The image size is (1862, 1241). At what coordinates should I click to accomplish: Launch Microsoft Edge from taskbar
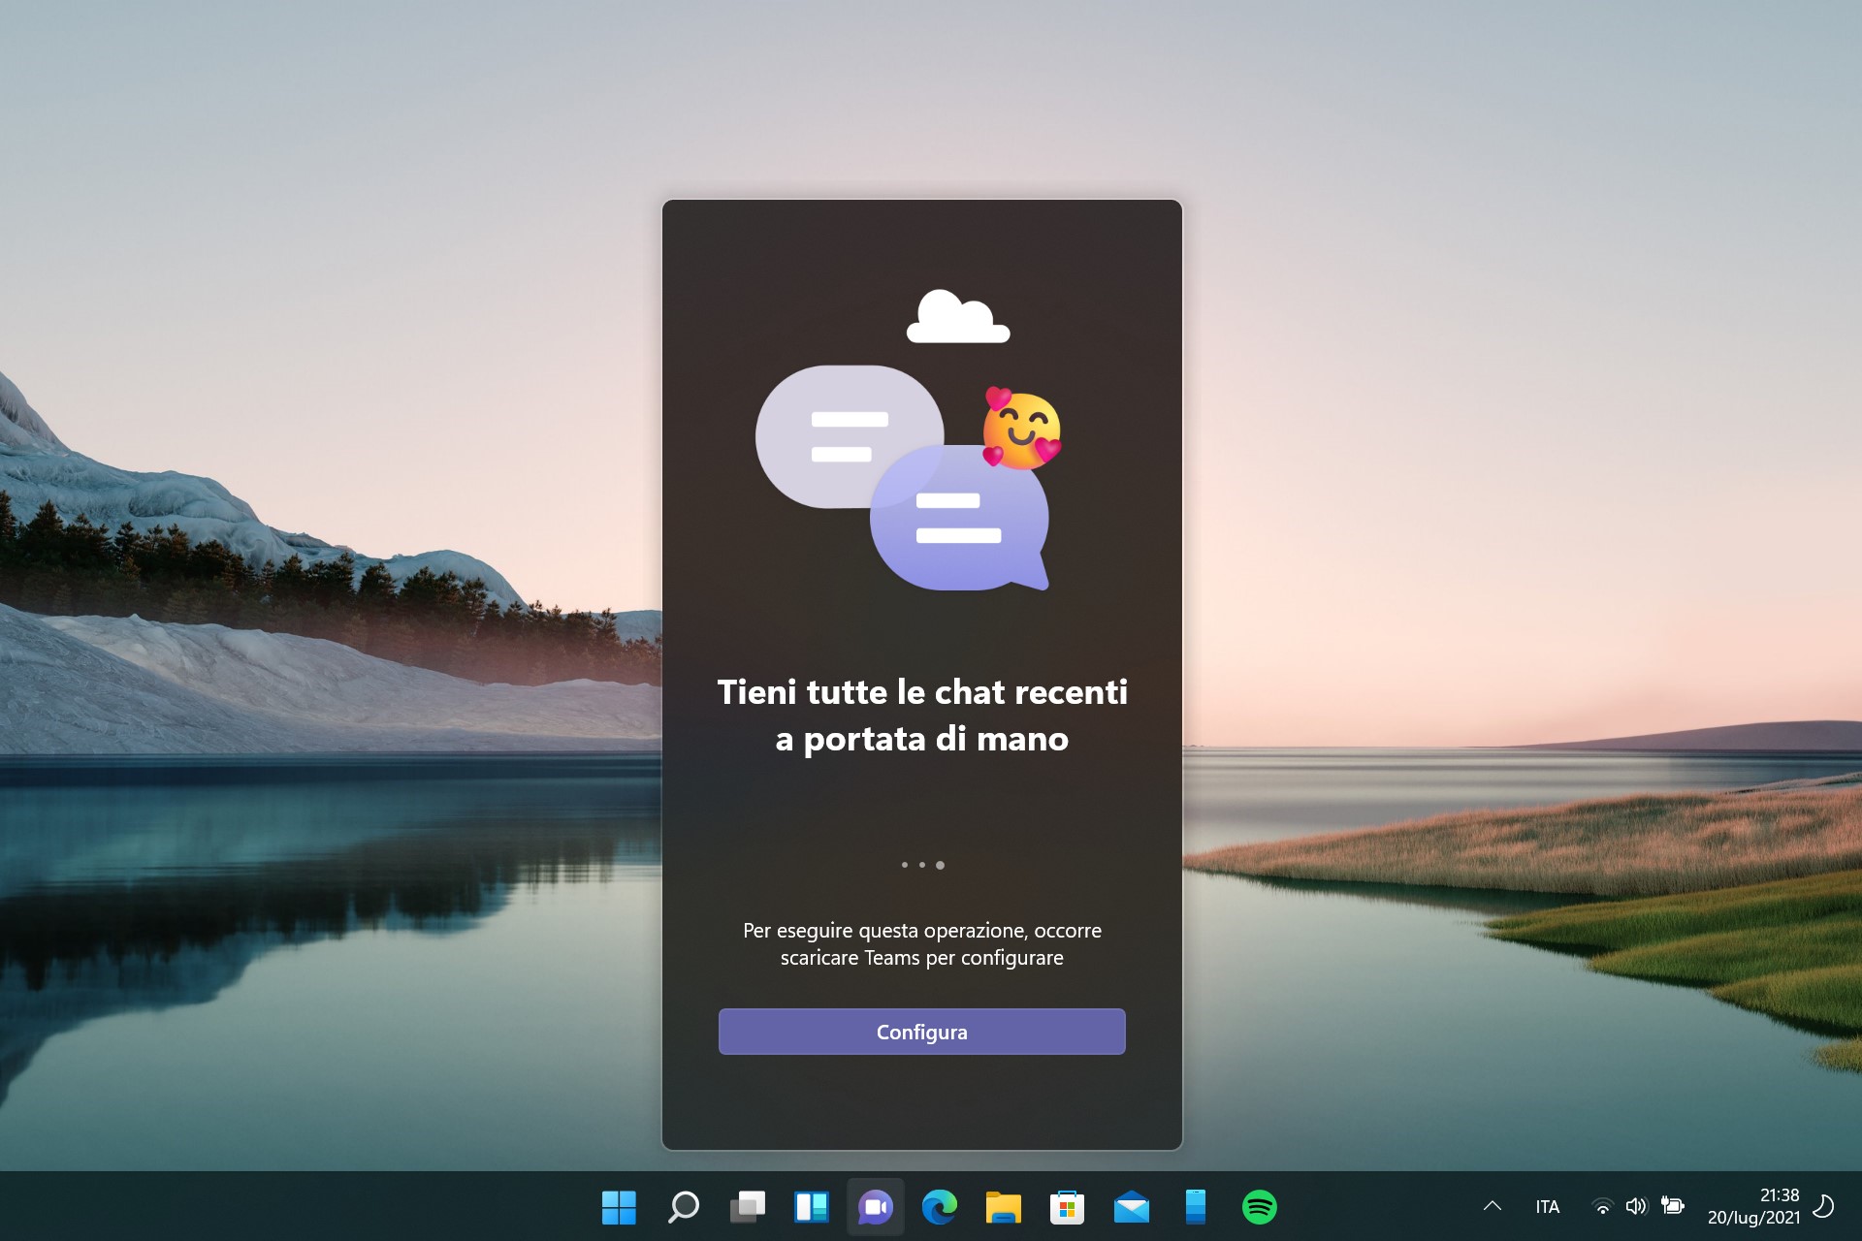pos(939,1207)
